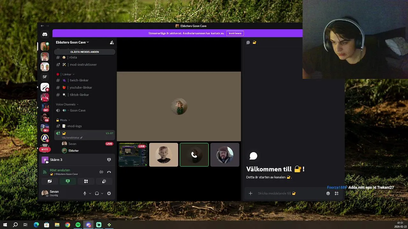Open connection info 'Röst ansluten'

point(60,170)
